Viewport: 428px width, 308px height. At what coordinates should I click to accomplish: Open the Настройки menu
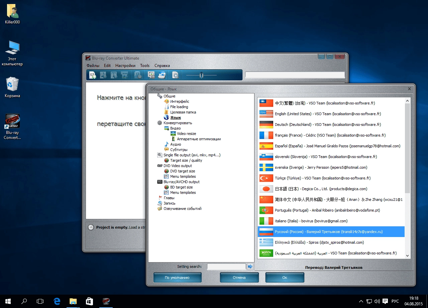coord(125,66)
